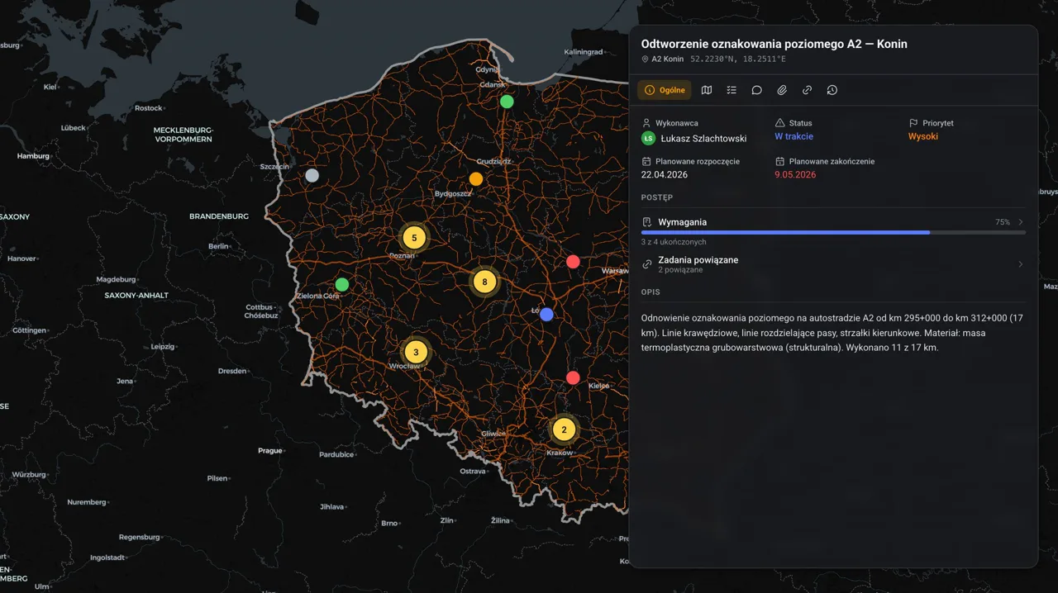Select the red marker west of Warszawa

tap(573, 262)
